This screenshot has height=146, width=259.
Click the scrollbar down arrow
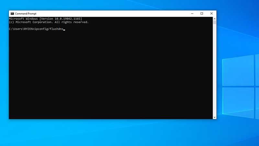click(x=215, y=117)
